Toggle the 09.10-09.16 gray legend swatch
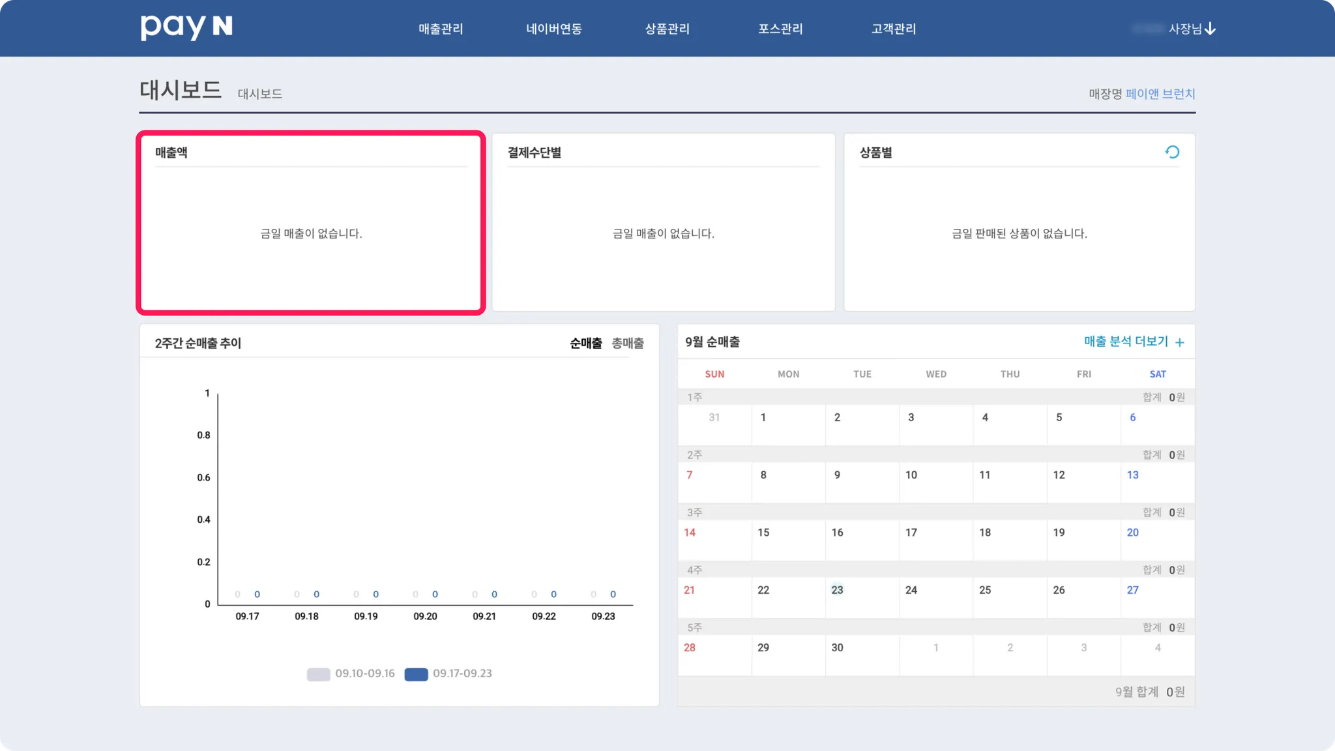 [318, 674]
